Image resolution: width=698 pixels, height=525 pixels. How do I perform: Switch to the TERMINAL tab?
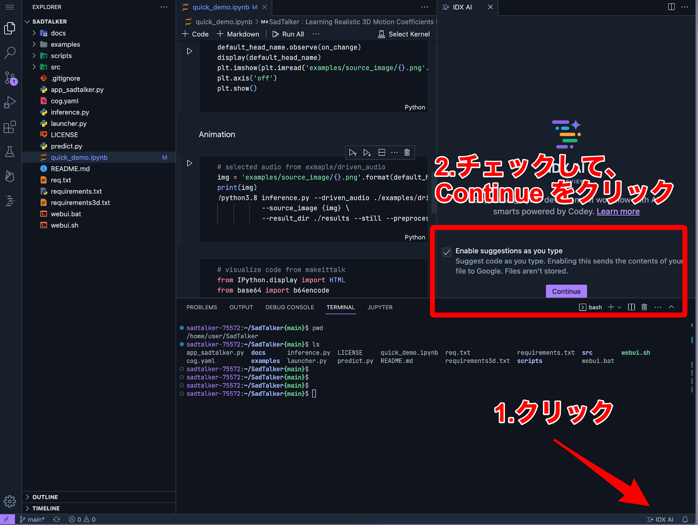pyautogui.click(x=341, y=307)
